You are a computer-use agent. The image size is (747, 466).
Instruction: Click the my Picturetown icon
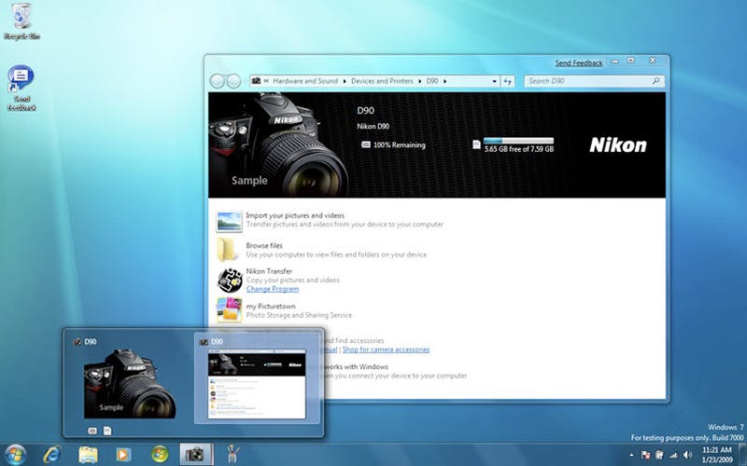[229, 310]
